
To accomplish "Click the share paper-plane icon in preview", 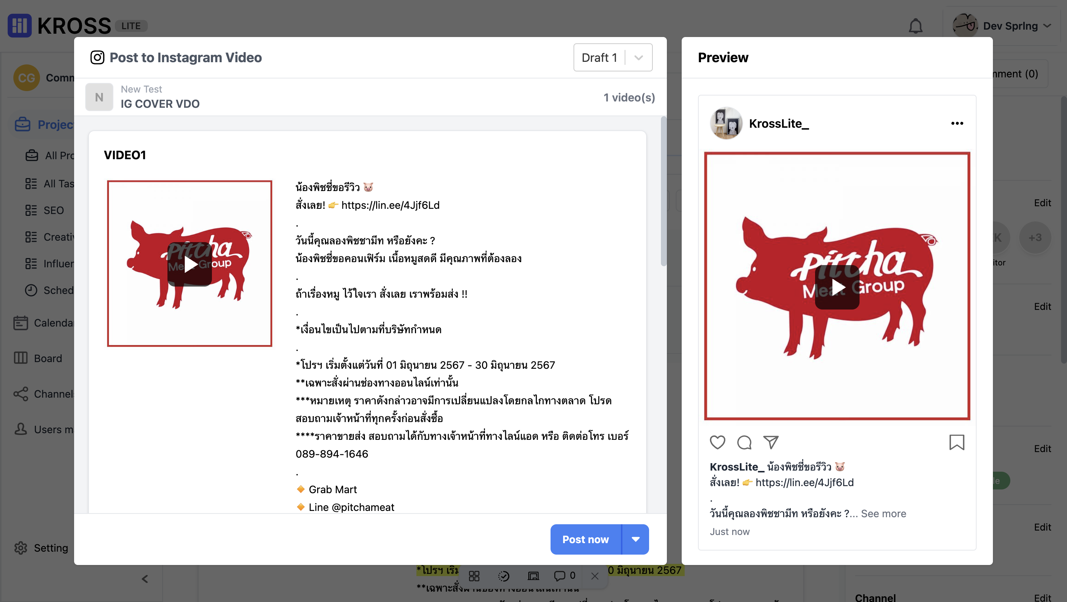I will (x=771, y=442).
